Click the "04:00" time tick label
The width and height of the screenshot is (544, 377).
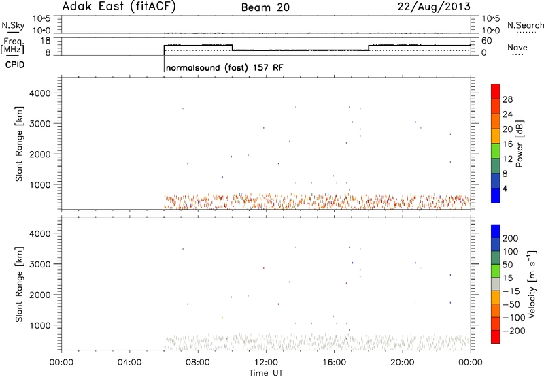pos(129,363)
